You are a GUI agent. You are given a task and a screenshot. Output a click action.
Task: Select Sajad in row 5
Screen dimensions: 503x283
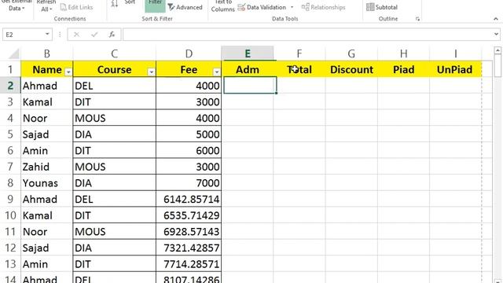(47, 134)
